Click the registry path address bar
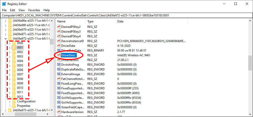 tap(126, 15)
